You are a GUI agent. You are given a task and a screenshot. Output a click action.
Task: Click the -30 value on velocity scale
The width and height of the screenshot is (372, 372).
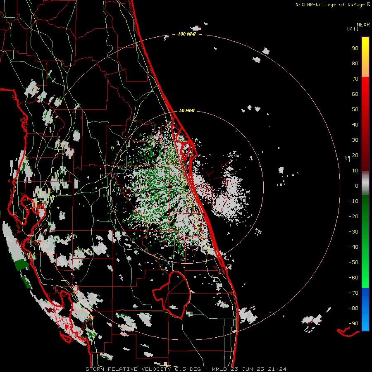pos(353,232)
